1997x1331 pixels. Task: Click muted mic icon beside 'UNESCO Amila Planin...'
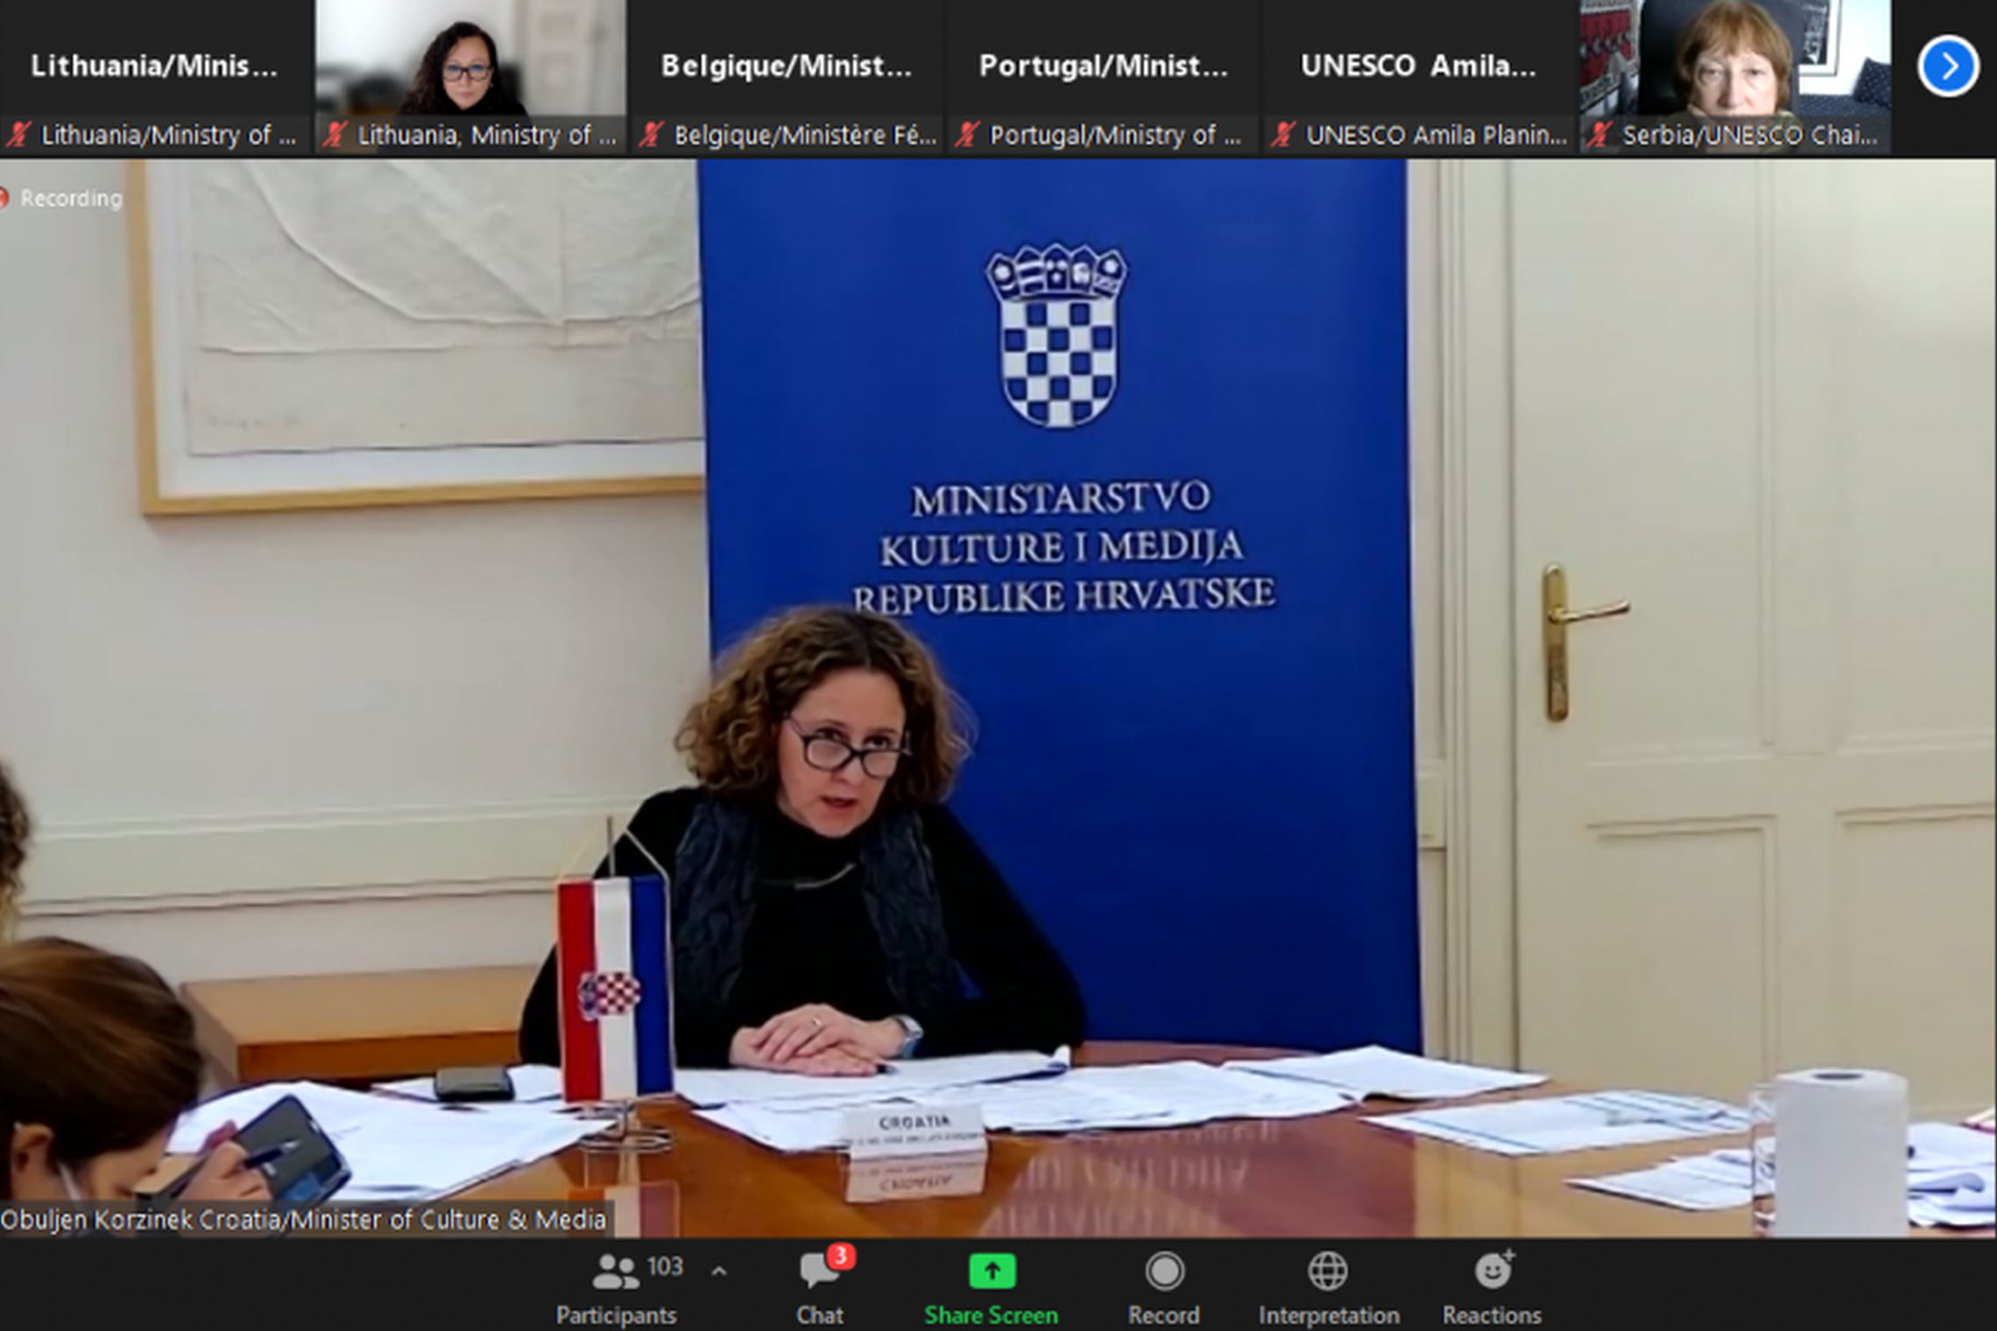pyautogui.click(x=1283, y=135)
